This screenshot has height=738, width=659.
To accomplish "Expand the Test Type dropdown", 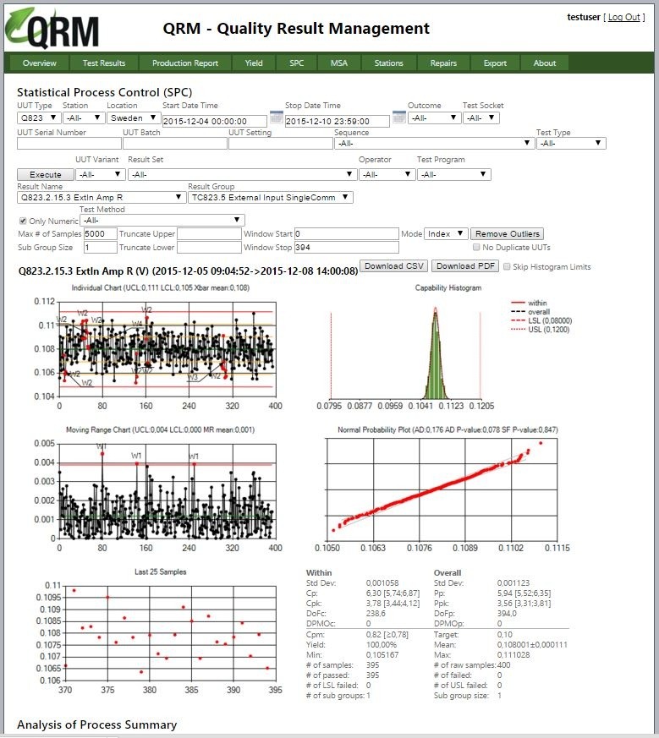I will point(571,143).
